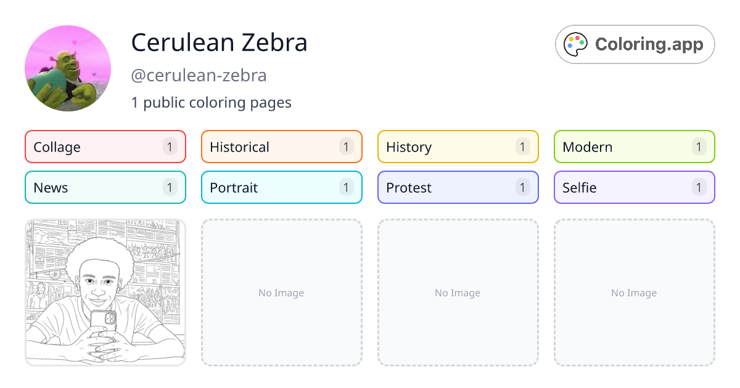Click the middle No Image placeholder
The width and height of the screenshot is (740, 388).
pyautogui.click(x=458, y=293)
